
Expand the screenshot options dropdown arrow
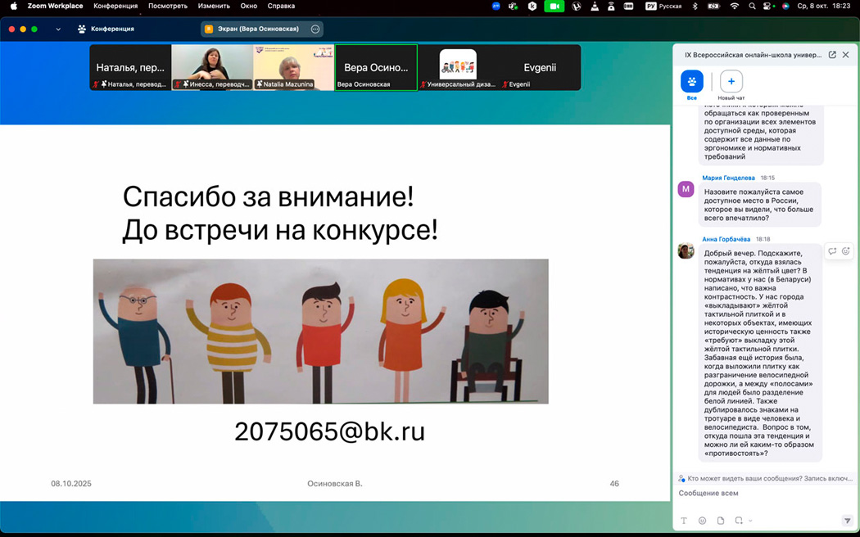[x=750, y=521]
